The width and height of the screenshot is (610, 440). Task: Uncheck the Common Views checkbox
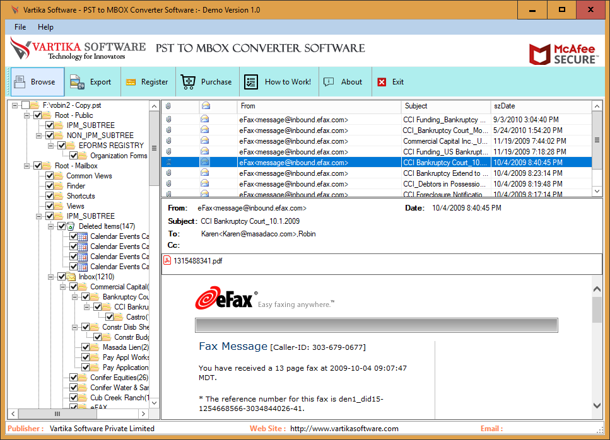click(50, 176)
